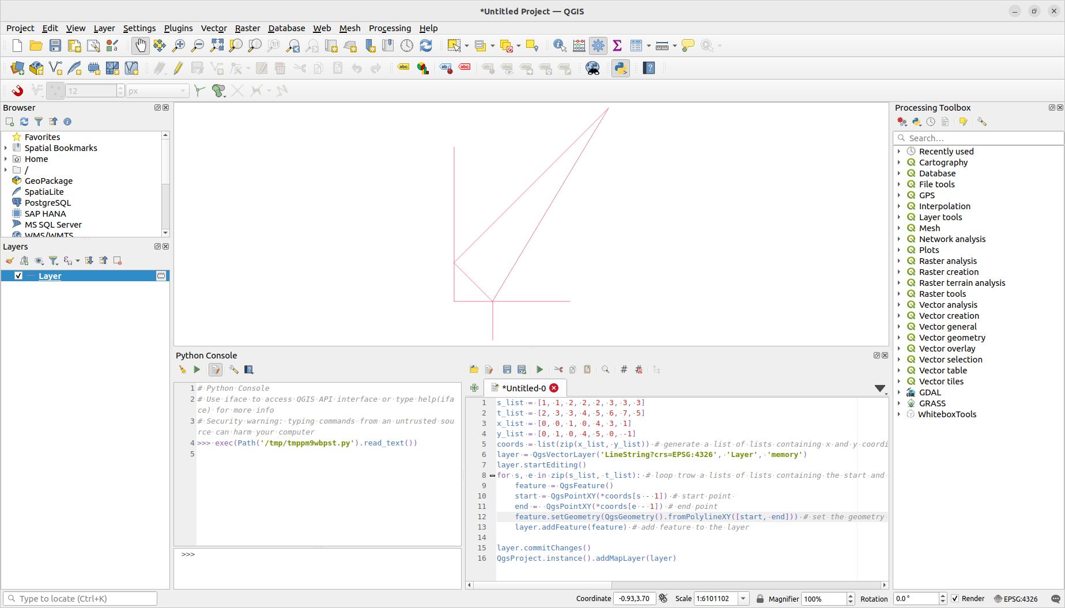Toggle editing pencil icon
Image resolution: width=1065 pixels, height=608 pixels.
(179, 68)
